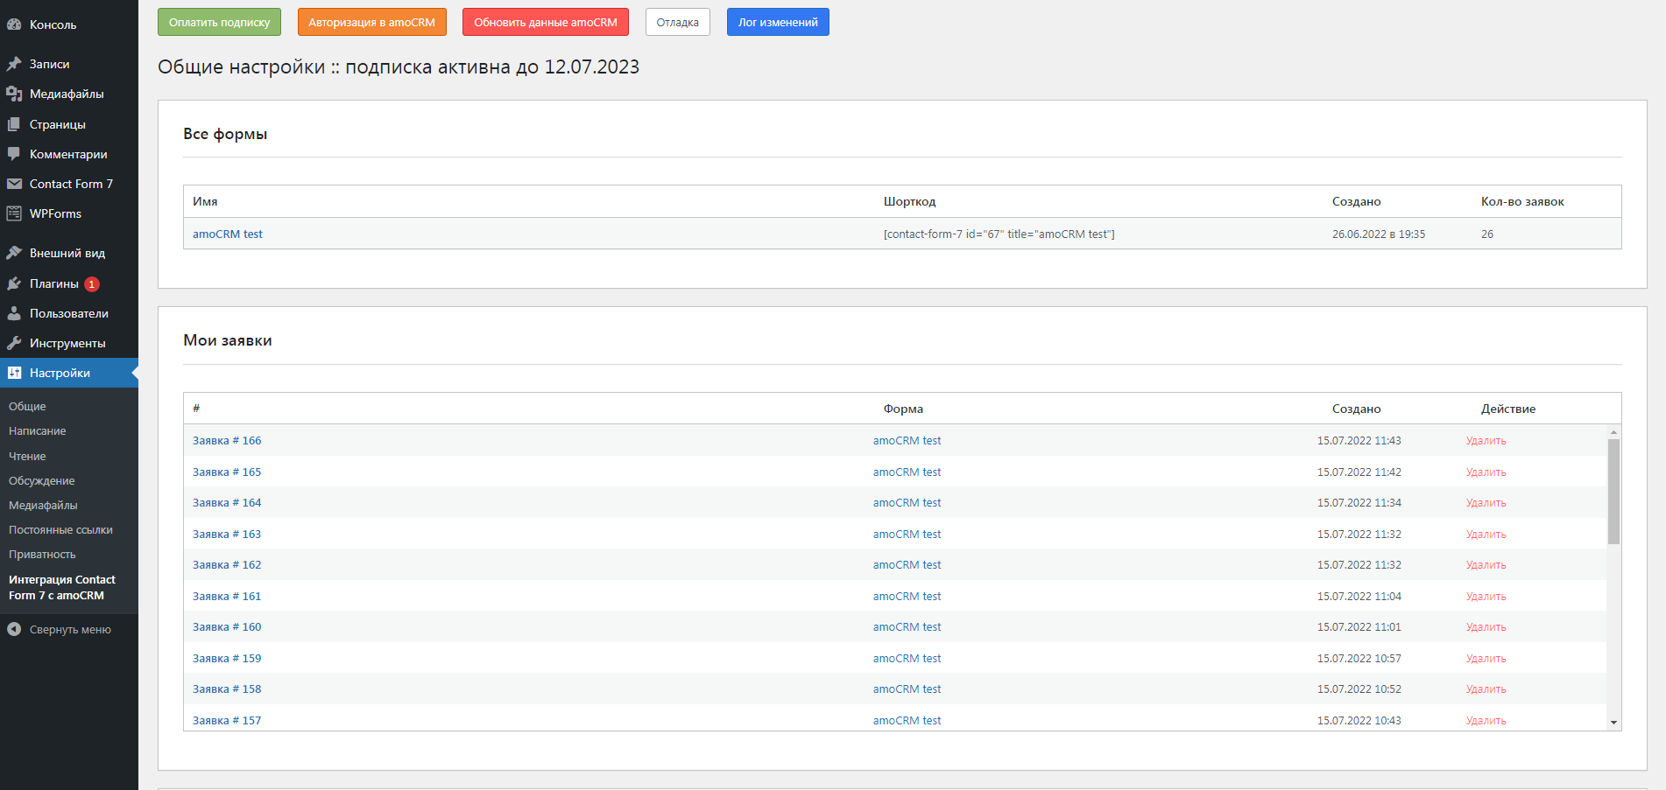Click the Страницы pages icon
This screenshot has width=1666, height=790.
tap(14, 124)
